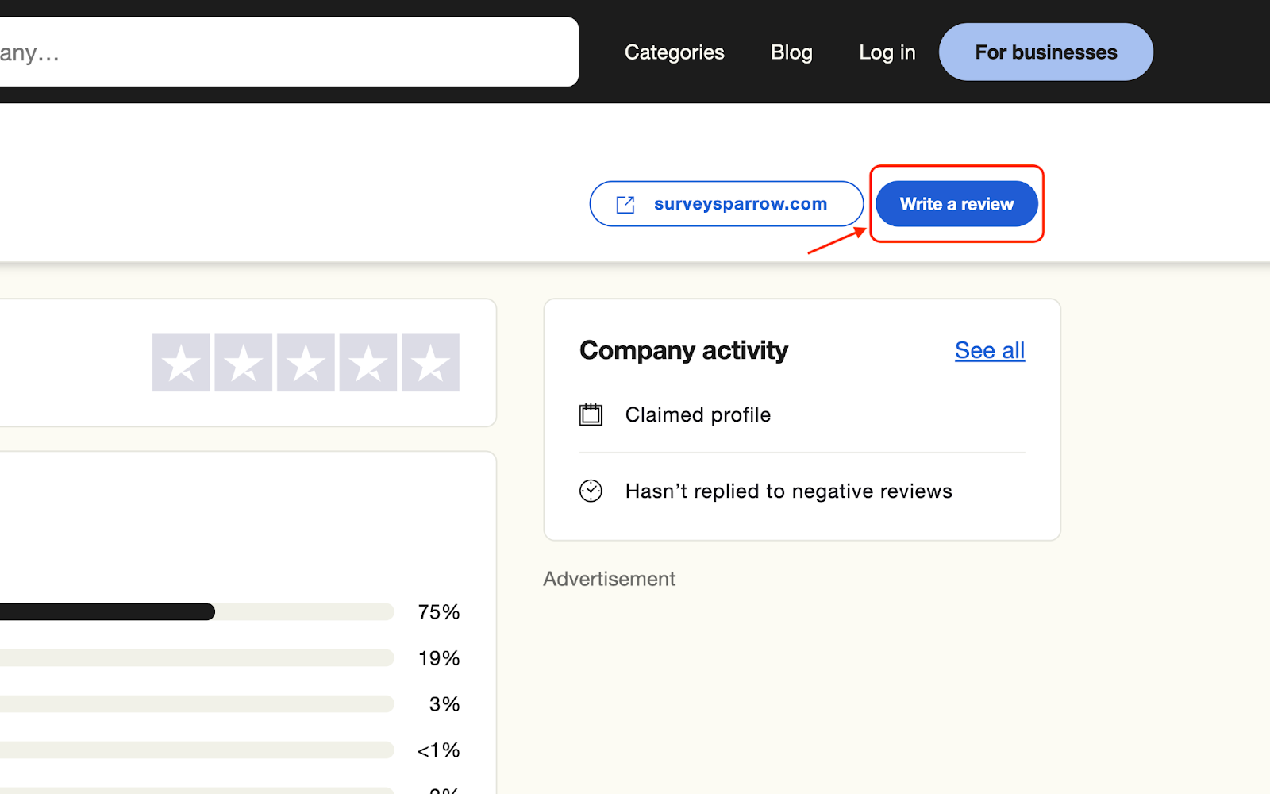Visit the surveysparrow.com website link
Image resolution: width=1270 pixels, height=794 pixels.
(740, 204)
